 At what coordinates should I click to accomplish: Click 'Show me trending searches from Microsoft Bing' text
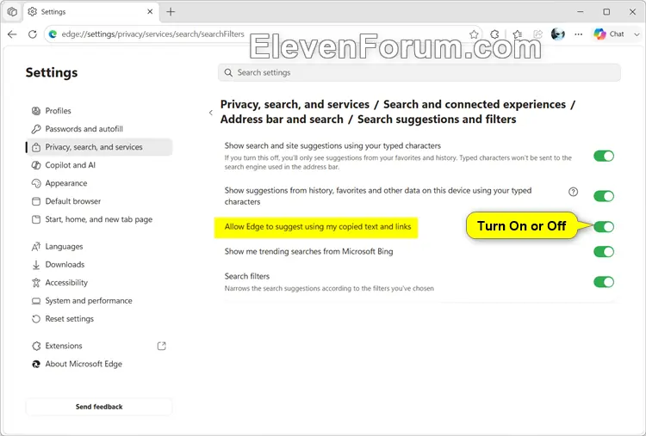308,251
